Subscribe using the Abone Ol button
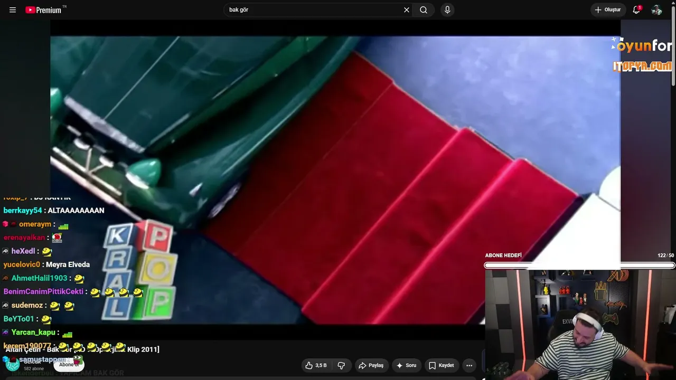This screenshot has height=380, width=676. pyautogui.click(x=69, y=365)
